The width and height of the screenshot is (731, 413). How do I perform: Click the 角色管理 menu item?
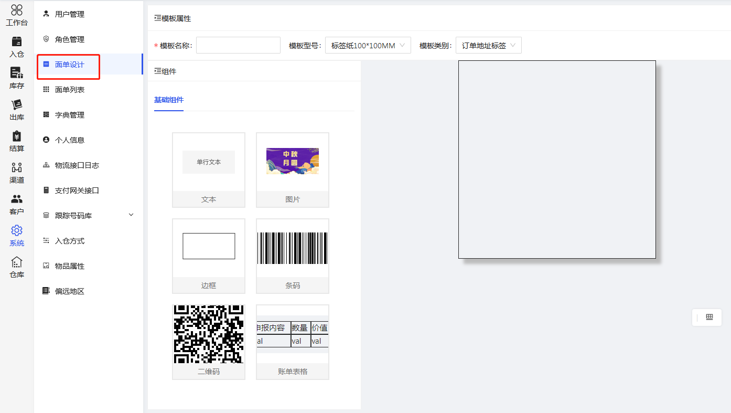coord(70,39)
